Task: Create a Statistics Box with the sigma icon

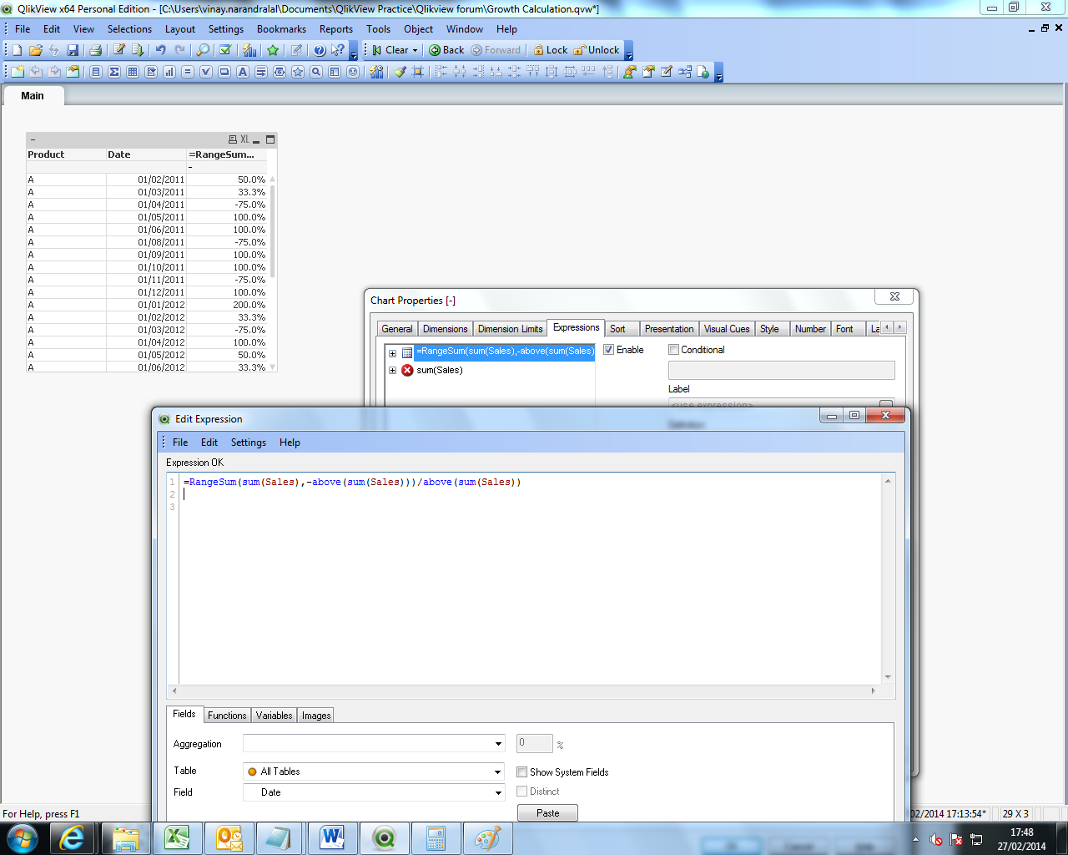Action: click(x=114, y=72)
